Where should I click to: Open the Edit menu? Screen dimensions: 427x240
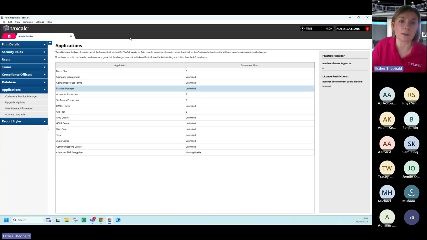point(10,22)
